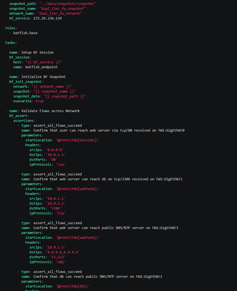Click the '@enter(FW1[outside])' startLocation value
The image size is (237, 291).
point(78,140)
